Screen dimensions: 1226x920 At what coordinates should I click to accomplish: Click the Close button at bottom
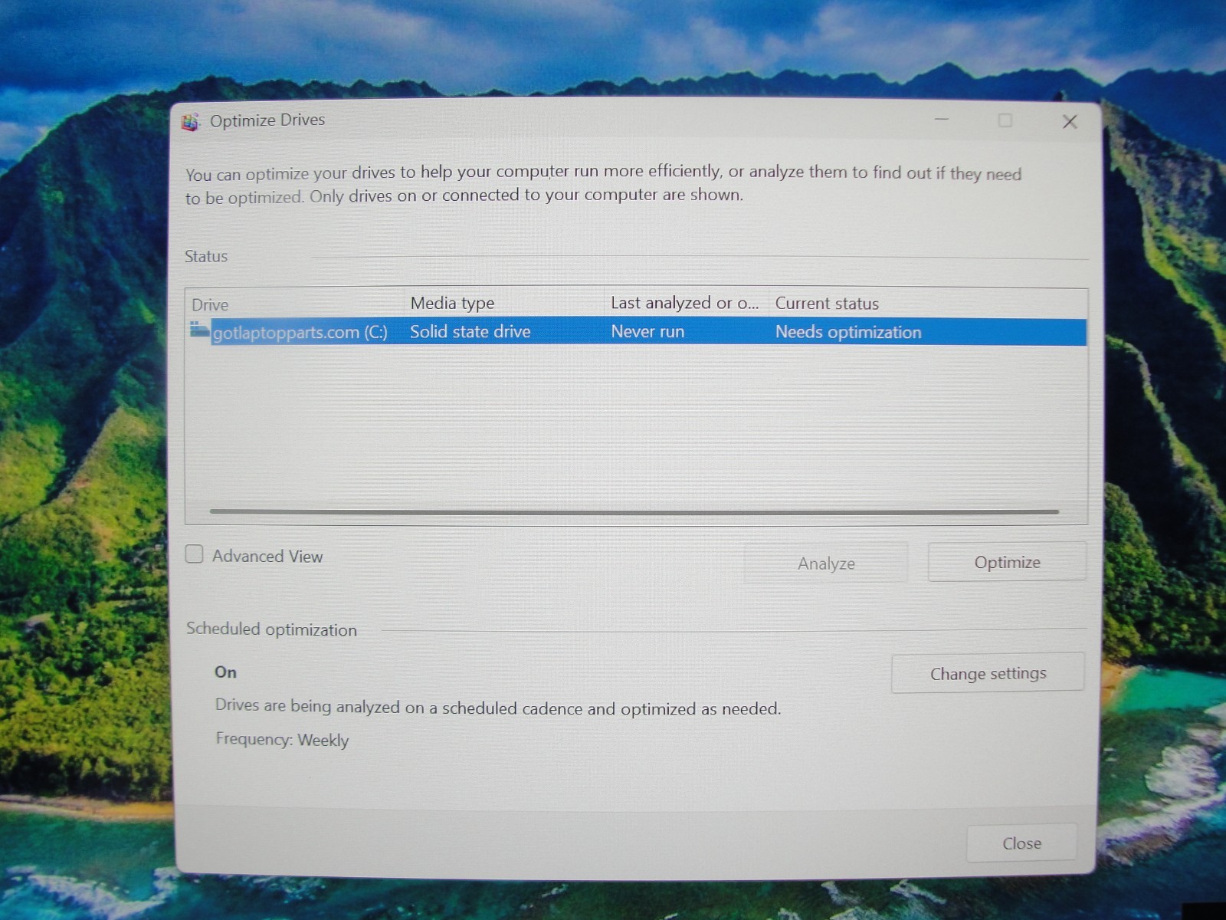click(x=1021, y=843)
